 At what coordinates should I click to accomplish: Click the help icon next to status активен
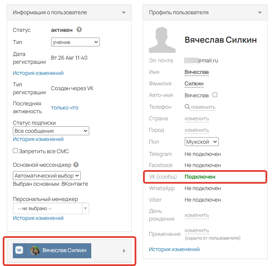click(79, 29)
